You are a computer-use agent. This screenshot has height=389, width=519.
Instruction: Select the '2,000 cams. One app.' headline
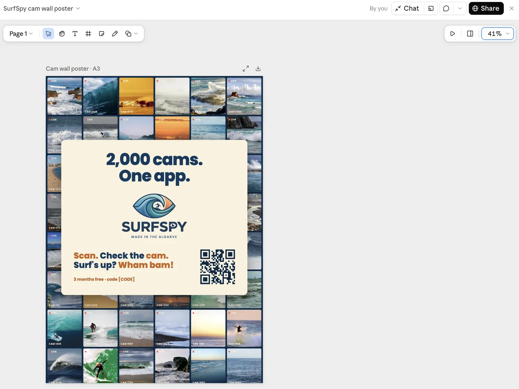click(154, 168)
